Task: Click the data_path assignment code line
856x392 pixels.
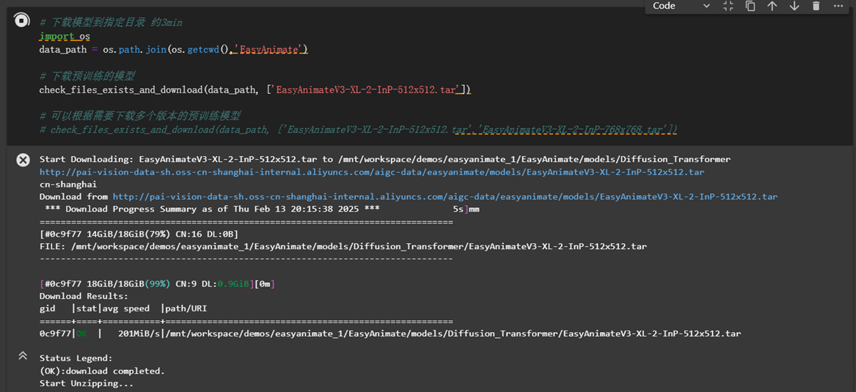Action: pos(174,50)
